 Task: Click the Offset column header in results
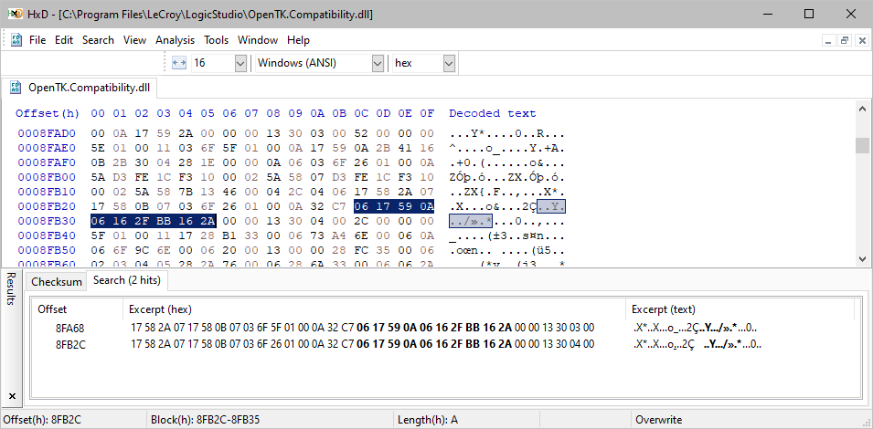click(x=78, y=309)
